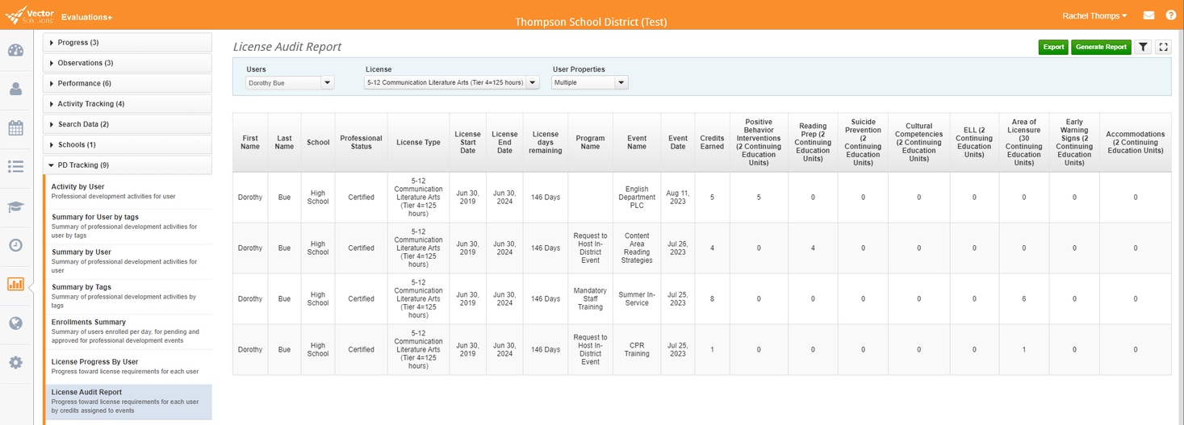Image resolution: width=1184 pixels, height=425 pixels.
Task: Open Summary for User by tags report
Action: tap(129, 226)
